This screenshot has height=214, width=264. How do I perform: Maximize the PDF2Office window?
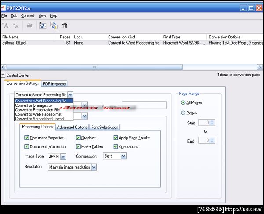[x=251, y=8]
